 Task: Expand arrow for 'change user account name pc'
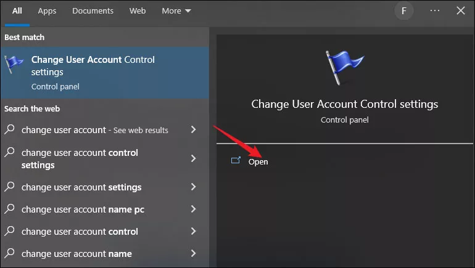click(193, 209)
